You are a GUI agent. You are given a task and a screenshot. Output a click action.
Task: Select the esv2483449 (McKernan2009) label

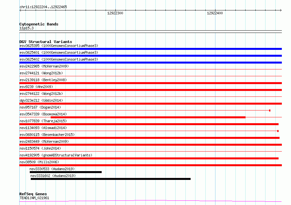pyautogui.click(x=44, y=141)
